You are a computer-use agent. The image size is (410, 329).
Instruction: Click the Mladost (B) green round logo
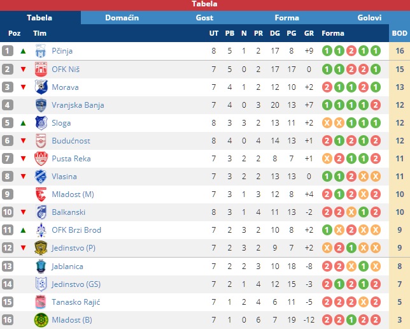tap(41, 320)
